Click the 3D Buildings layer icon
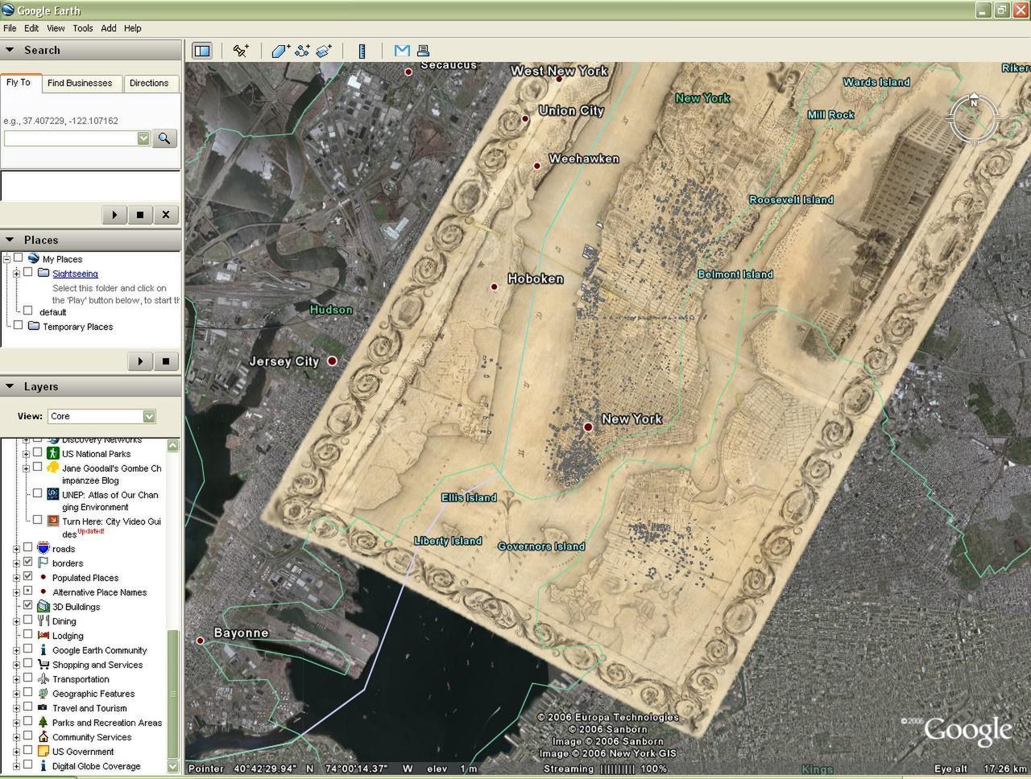 43,606
